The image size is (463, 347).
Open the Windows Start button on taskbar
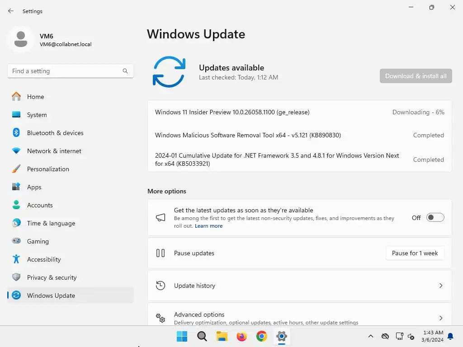click(x=182, y=336)
